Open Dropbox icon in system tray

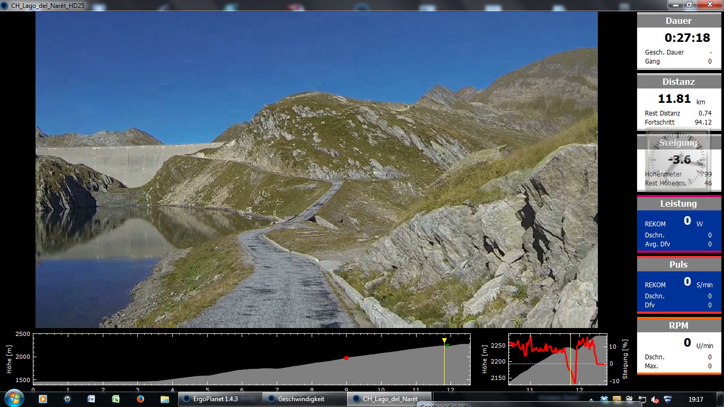click(x=604, y=399)
